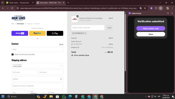Click the address bar URL

[x=79, y=8]
